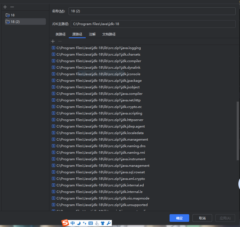Click the archive icon for jdk.httpserver
The image size is (240, 227).
[x=54, y=120]
